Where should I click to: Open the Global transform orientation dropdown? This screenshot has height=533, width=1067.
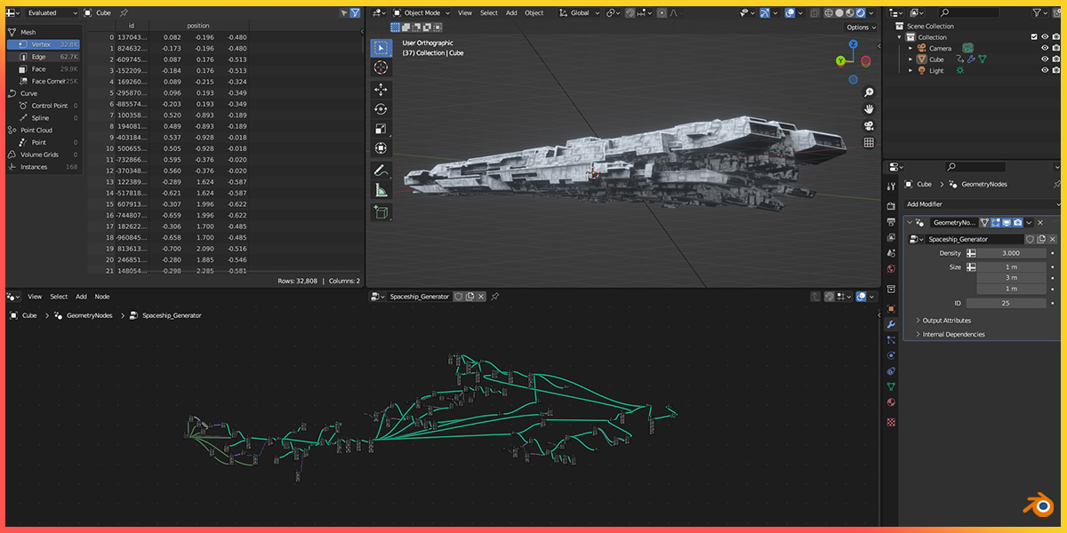point(580,12)
